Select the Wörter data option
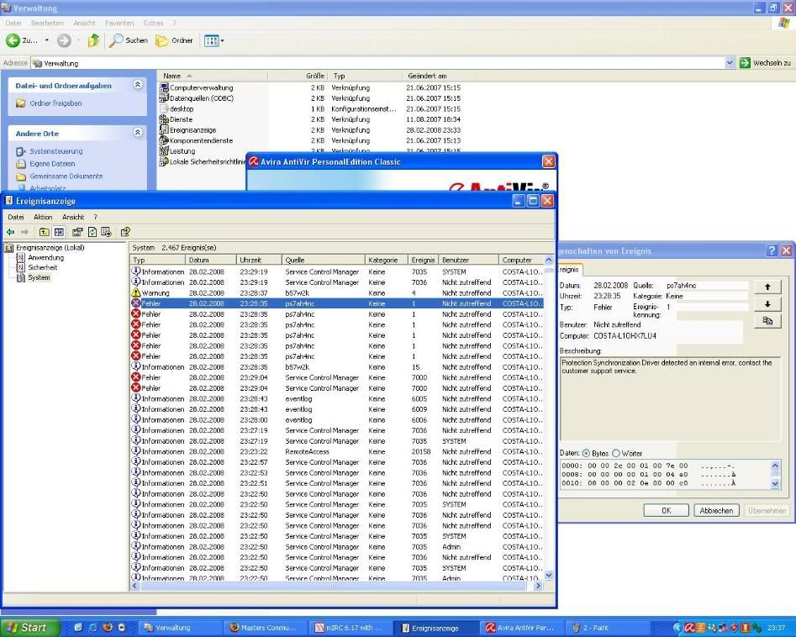 point(616,453)
